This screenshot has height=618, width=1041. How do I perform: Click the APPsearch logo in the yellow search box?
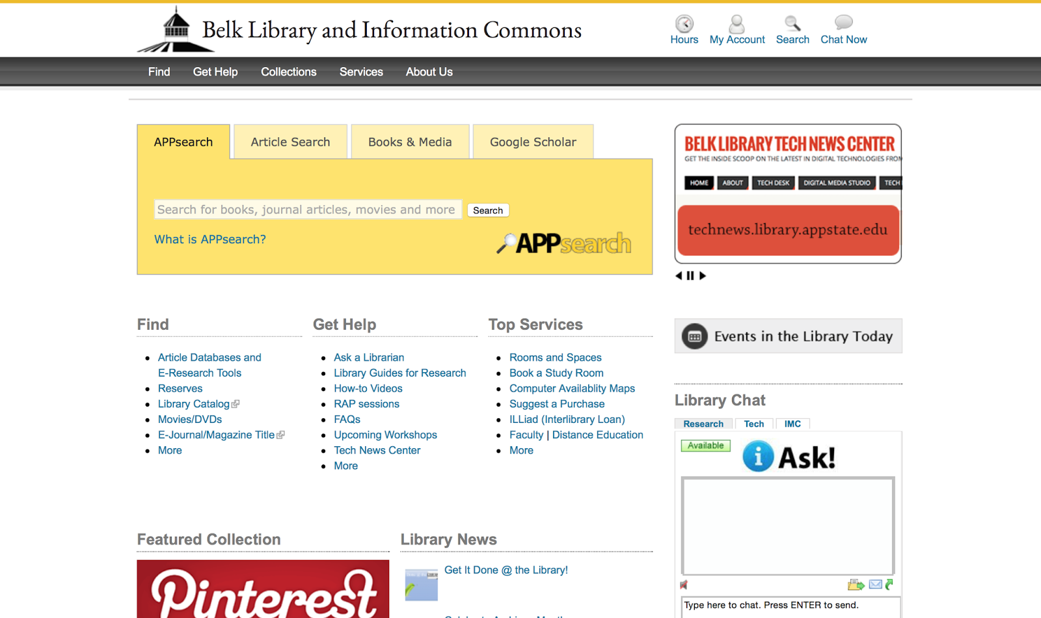point(563,243)
